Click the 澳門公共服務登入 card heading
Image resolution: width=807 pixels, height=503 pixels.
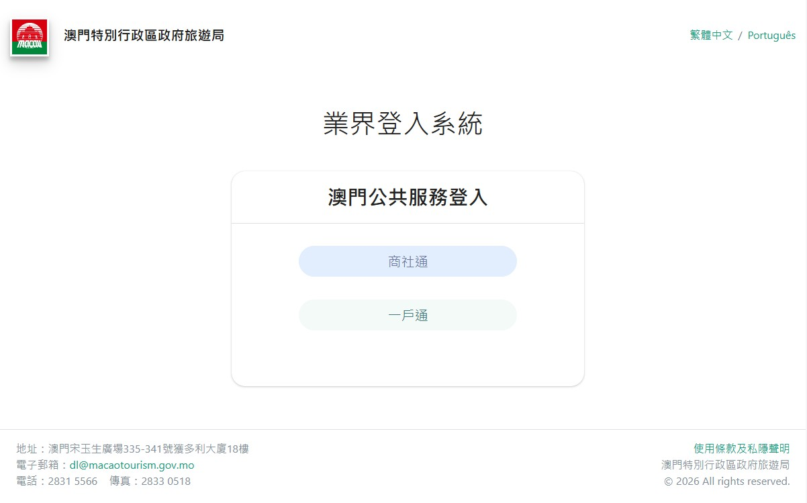[408, 197]
